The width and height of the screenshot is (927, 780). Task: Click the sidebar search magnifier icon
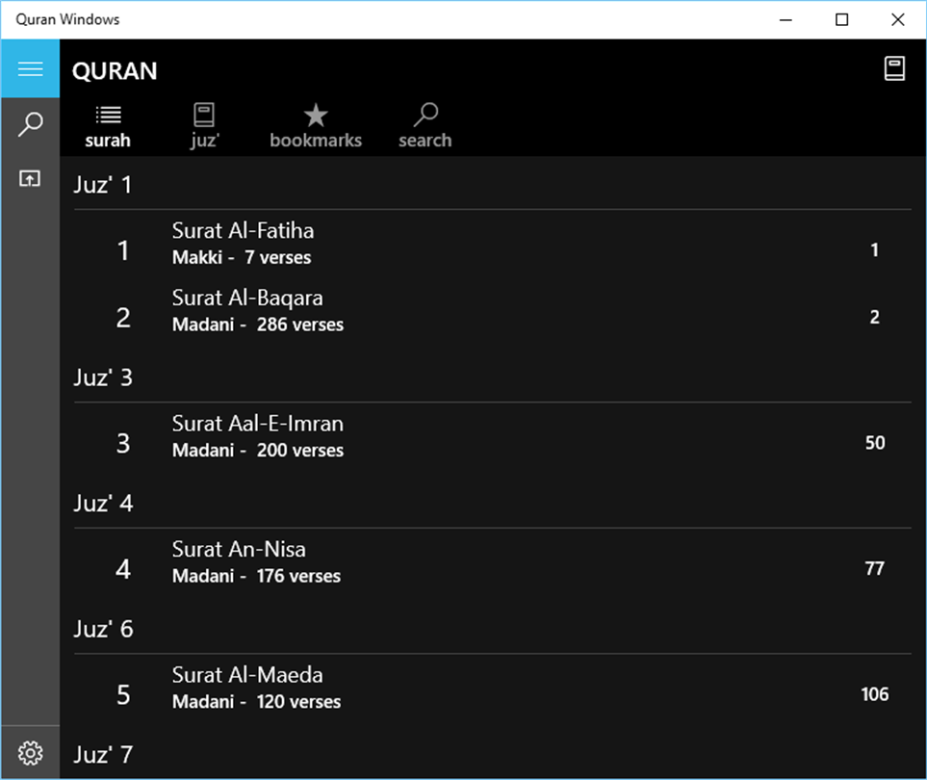[x=30, y=124]
